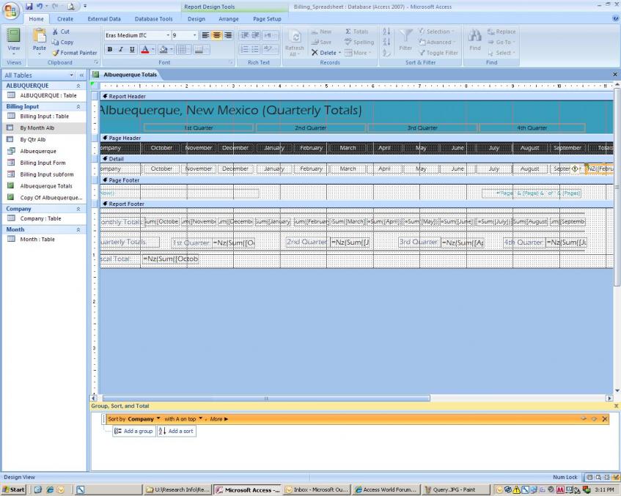Image resolution: width=621 pixels, height=496 pixels.
Task: Delete the Company sort row with X
Action: pos(605,419)
